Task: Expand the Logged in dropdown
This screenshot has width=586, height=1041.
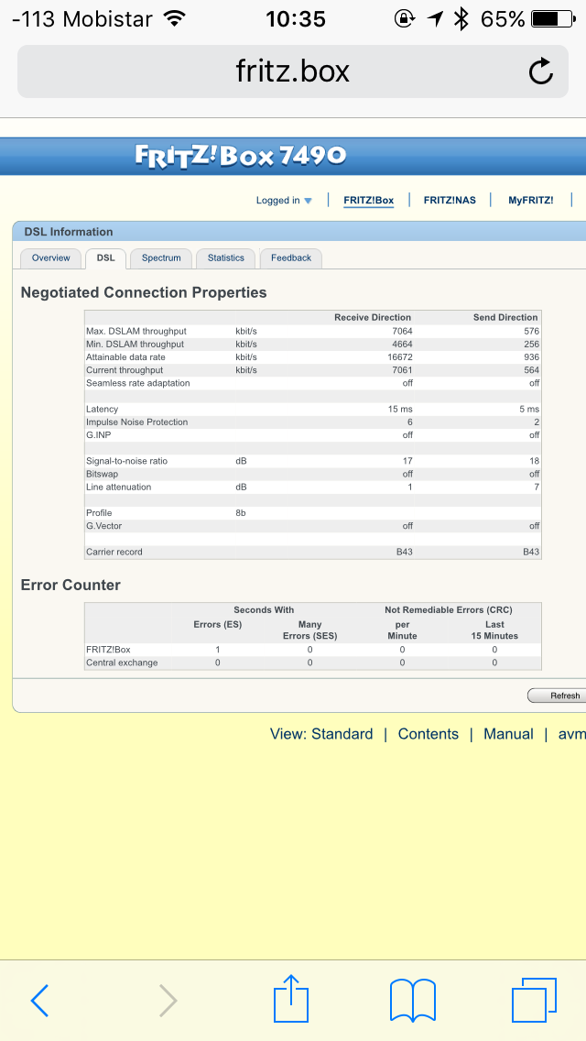Action: (x=284, y=201)
